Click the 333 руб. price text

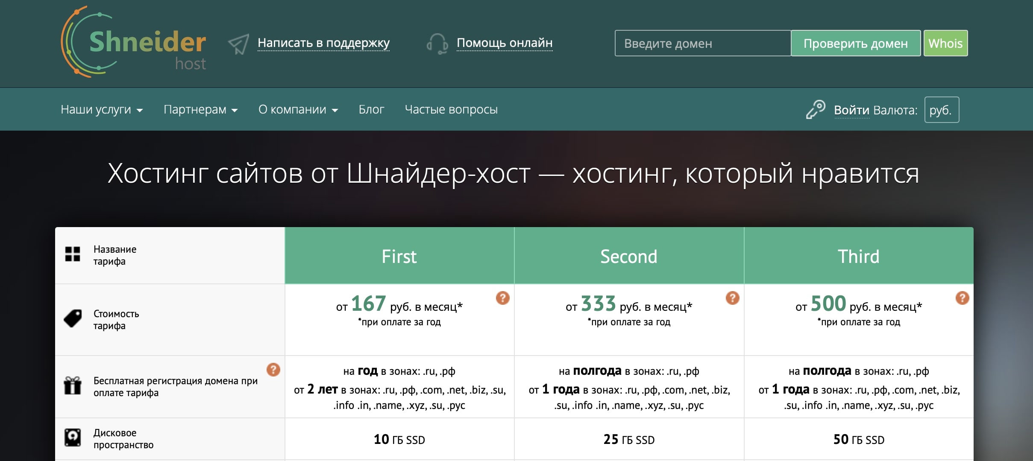point(629,304)
